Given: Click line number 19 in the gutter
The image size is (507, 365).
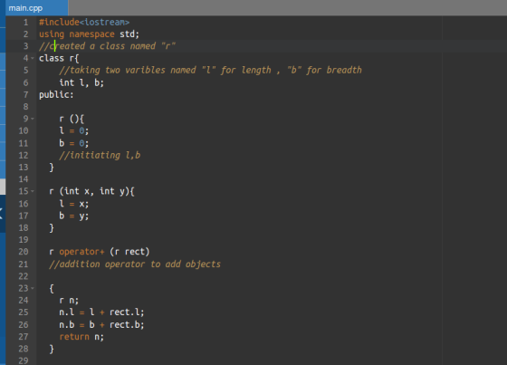Looking at the screenshot, I should tap(24, 240).
